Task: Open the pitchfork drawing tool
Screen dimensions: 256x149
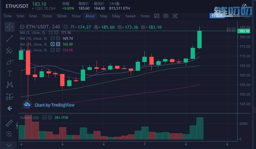Action: [x=10, y=50]
